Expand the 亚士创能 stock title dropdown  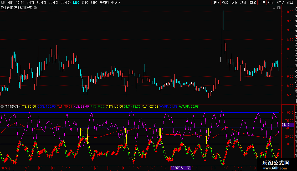click(x=35, y=8)
